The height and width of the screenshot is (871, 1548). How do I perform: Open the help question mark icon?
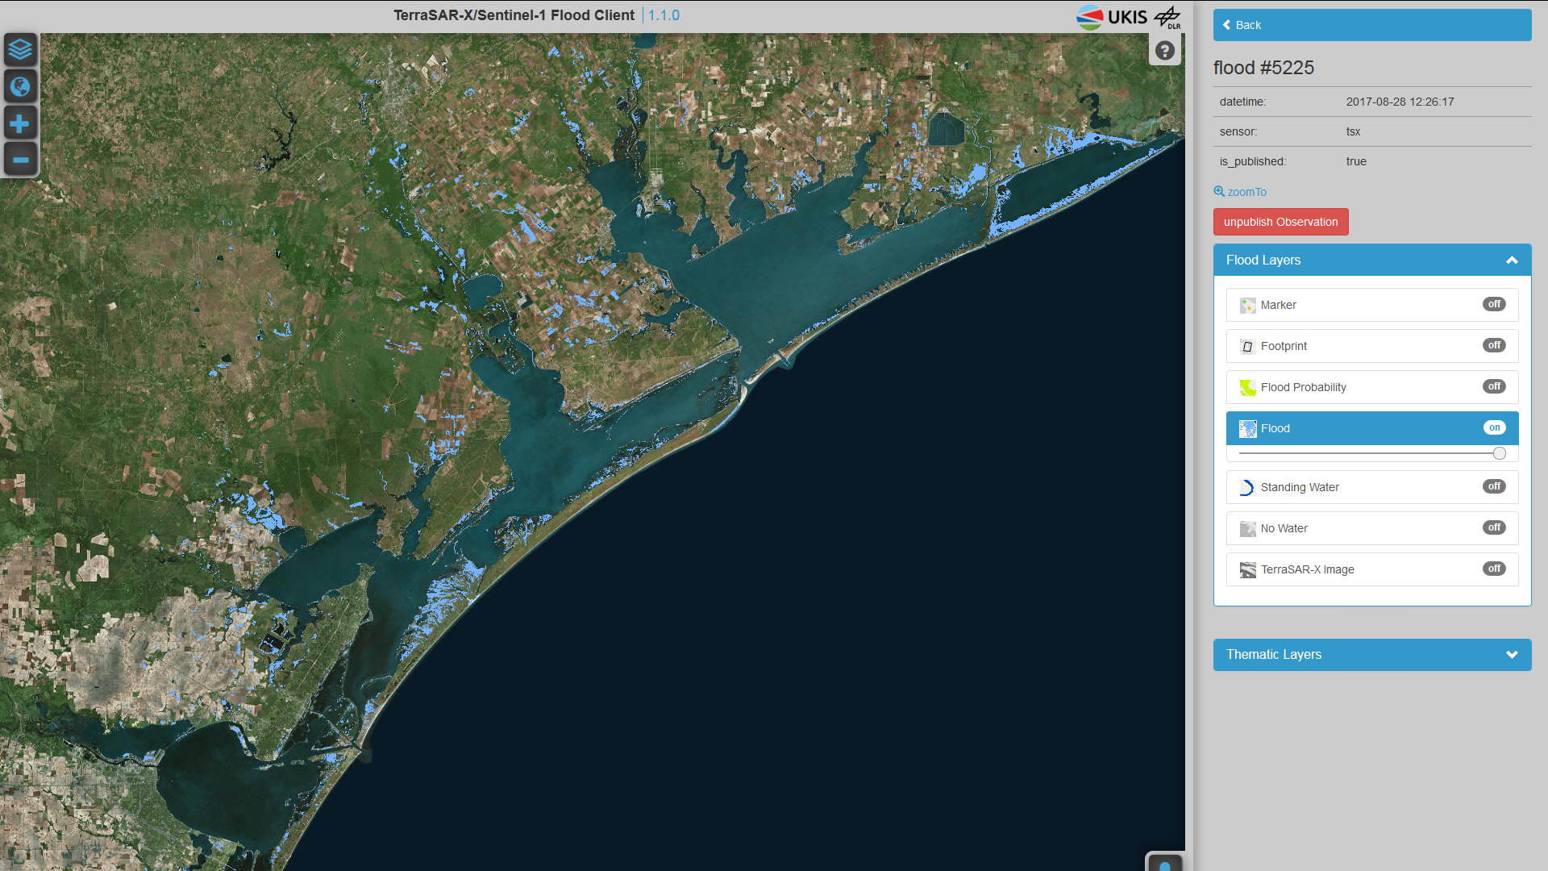point(1164,51)
